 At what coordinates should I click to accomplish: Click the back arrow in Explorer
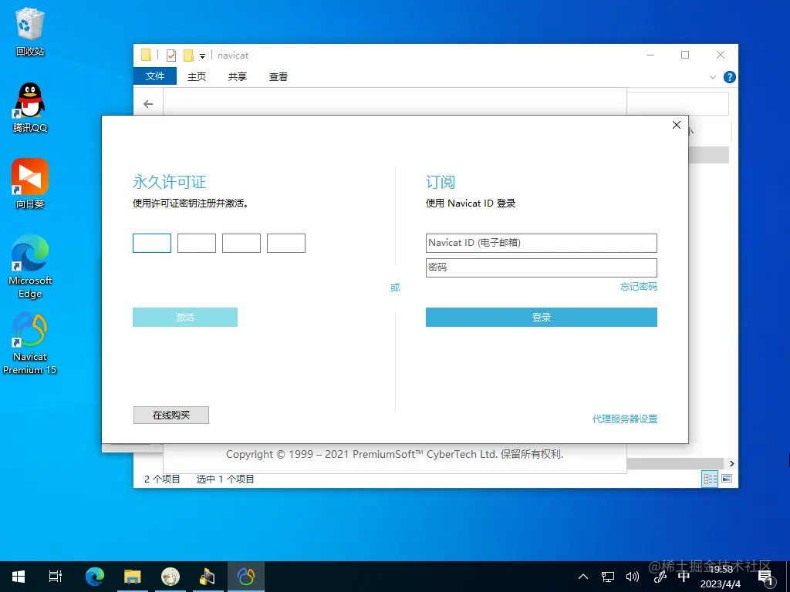coord(148,104)
